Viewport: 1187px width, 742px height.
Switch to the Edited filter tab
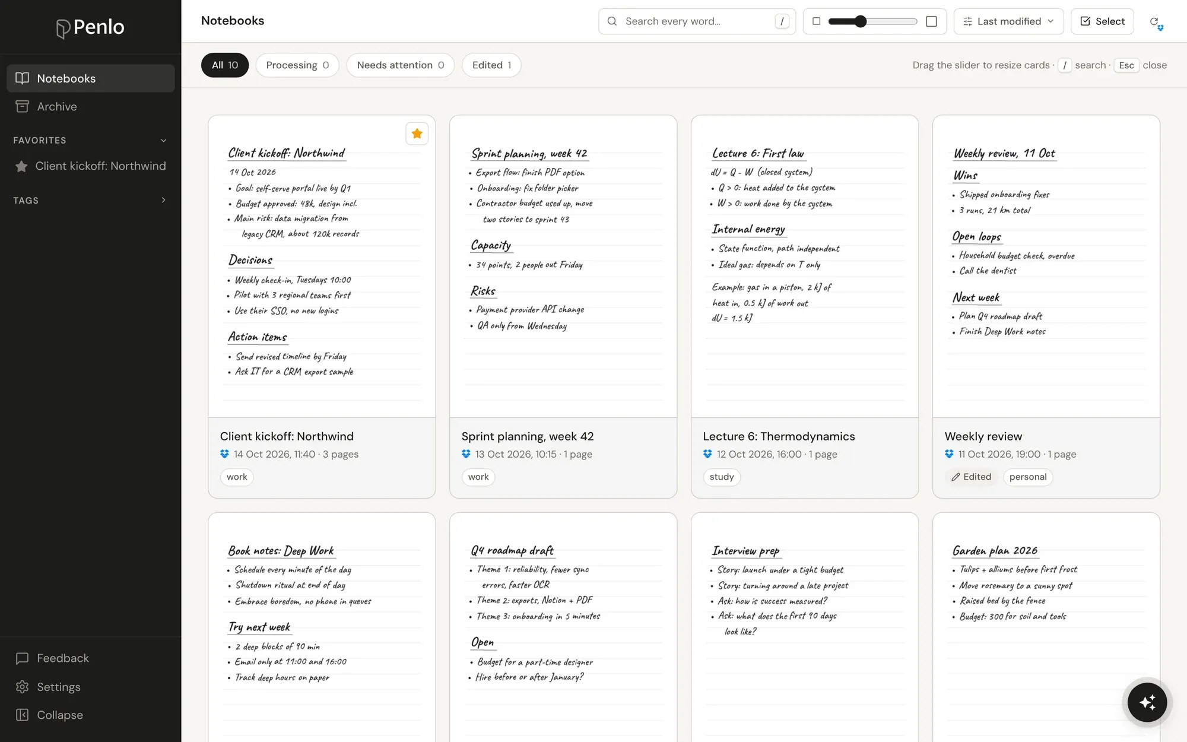click(491, 65)
